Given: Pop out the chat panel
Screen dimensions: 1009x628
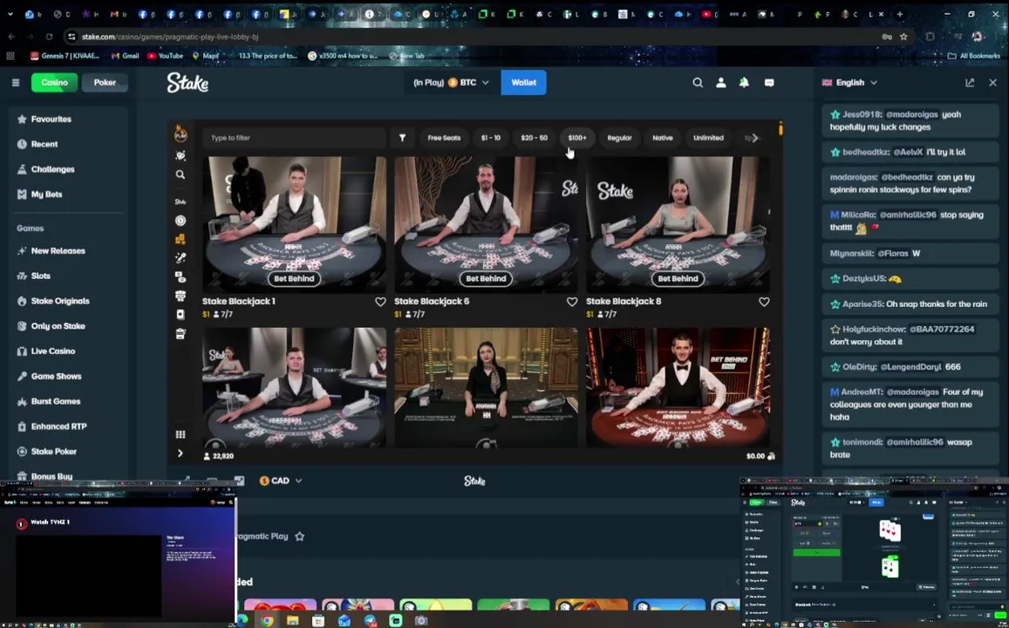Looking at the screenshot, I should (x=970, y=82).
